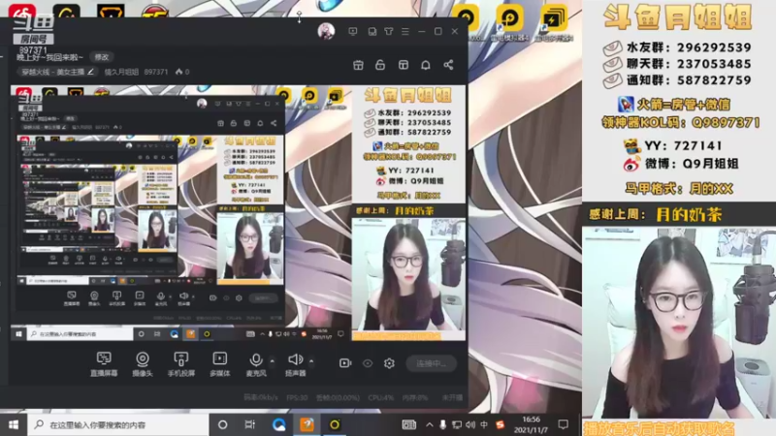Image resolution: width=776 pixels, height=436 pixels.
Task: Click the 码率:0kb/s bitrate readout
Action: 261,397
